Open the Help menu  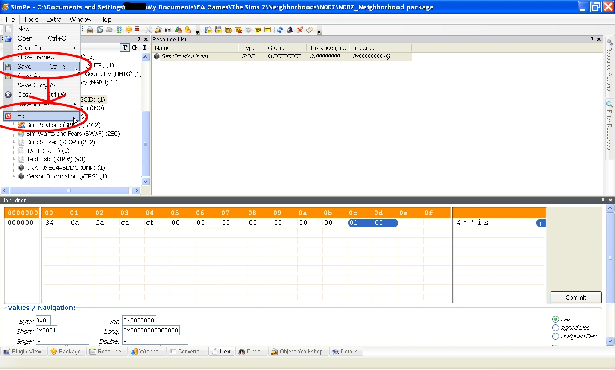(105, 19)
